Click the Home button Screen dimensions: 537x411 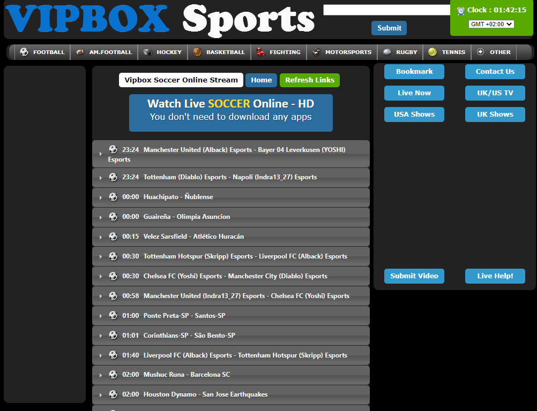(262, 80)
